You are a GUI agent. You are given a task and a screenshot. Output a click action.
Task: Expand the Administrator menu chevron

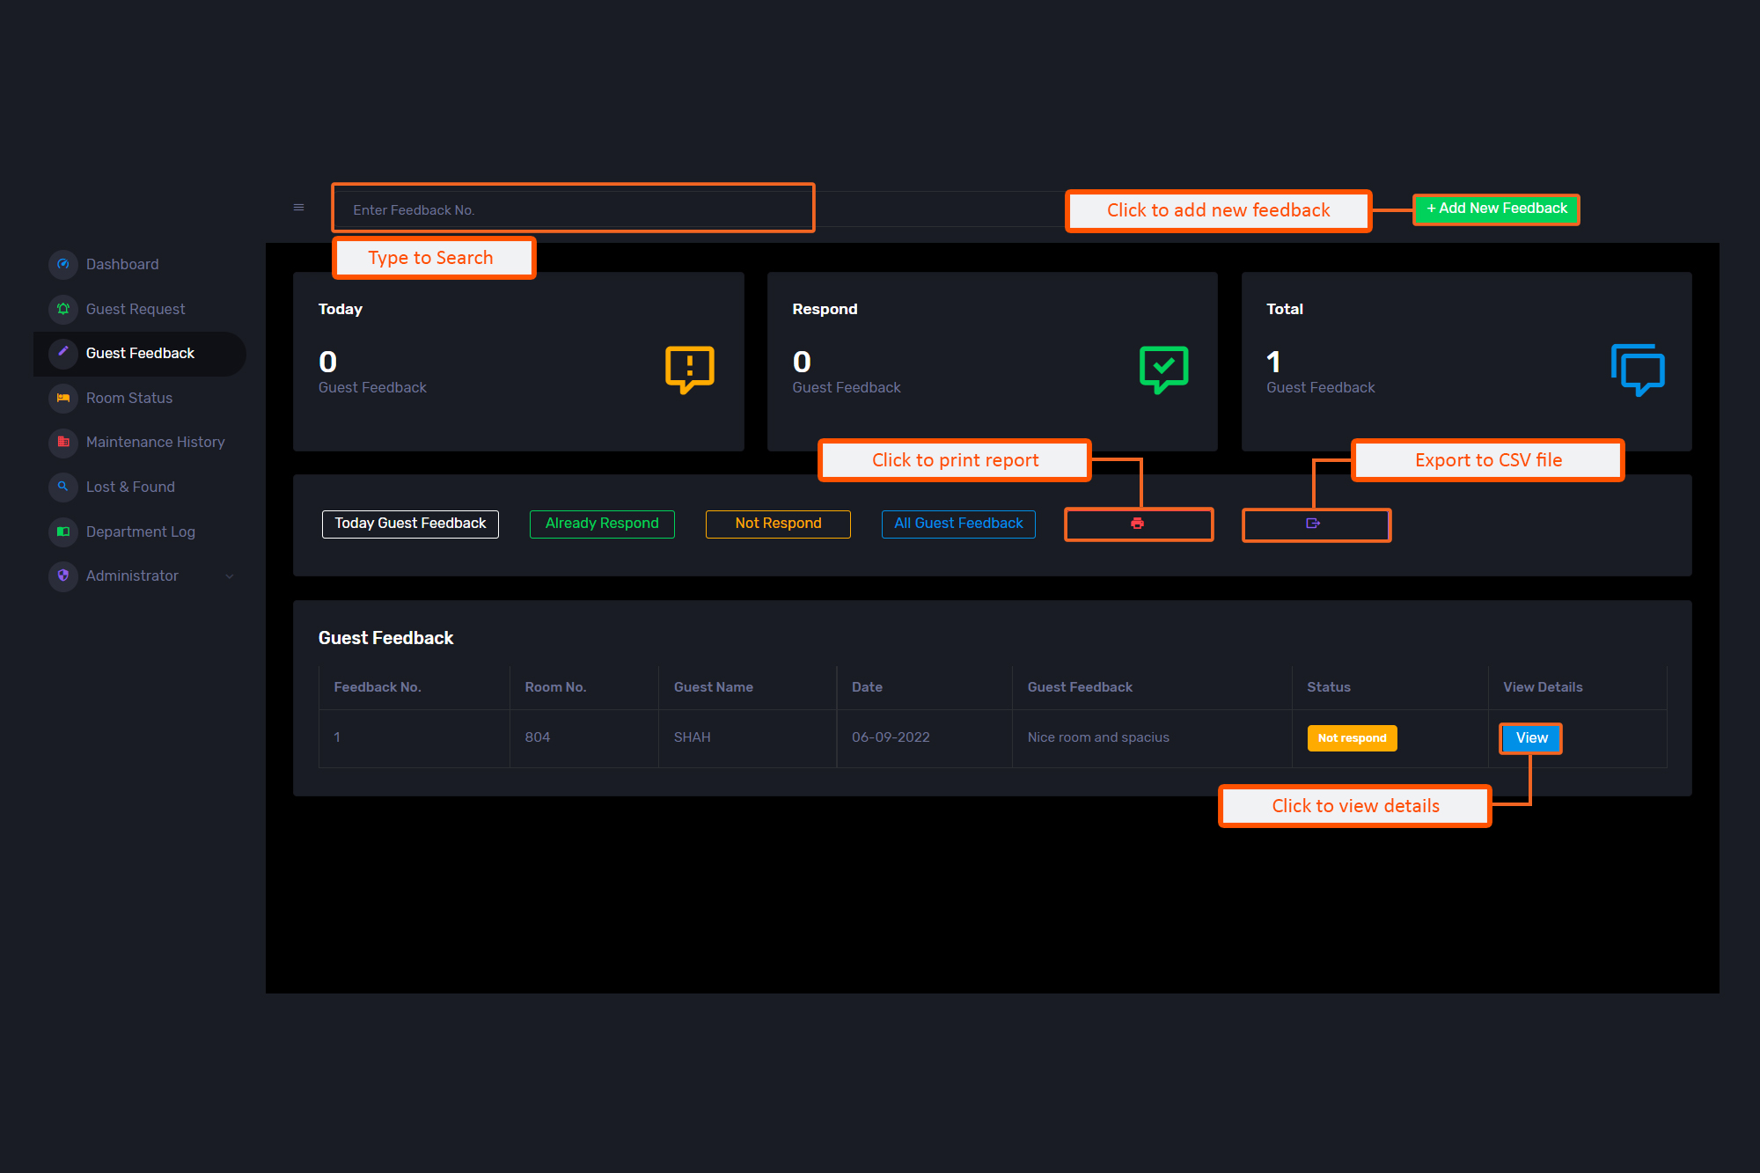click(230, 576)
